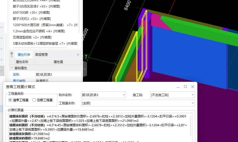This screenshot has width=238, height=142.
Task: Select 腻子3无机3 <53> list item
Action: tap(32, 19)
